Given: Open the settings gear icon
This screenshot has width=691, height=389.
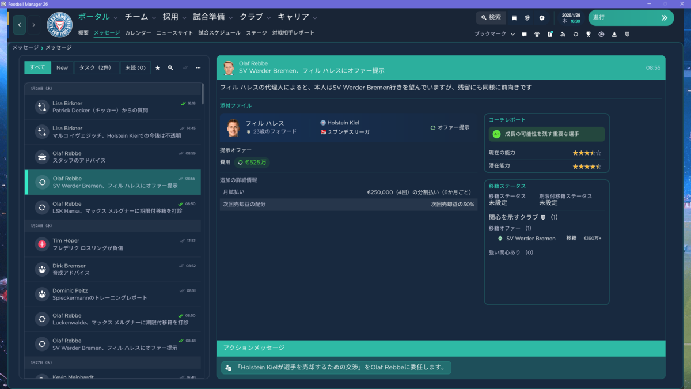Looking at the screenshot, I should [542, 18].
